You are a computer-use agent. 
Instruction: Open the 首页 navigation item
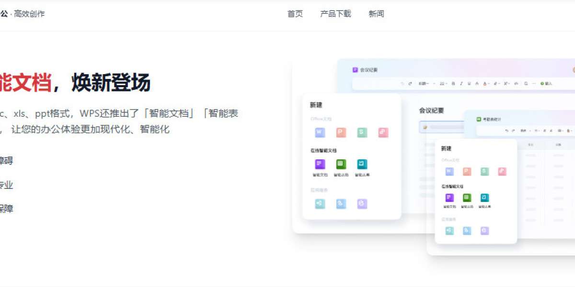295,14
